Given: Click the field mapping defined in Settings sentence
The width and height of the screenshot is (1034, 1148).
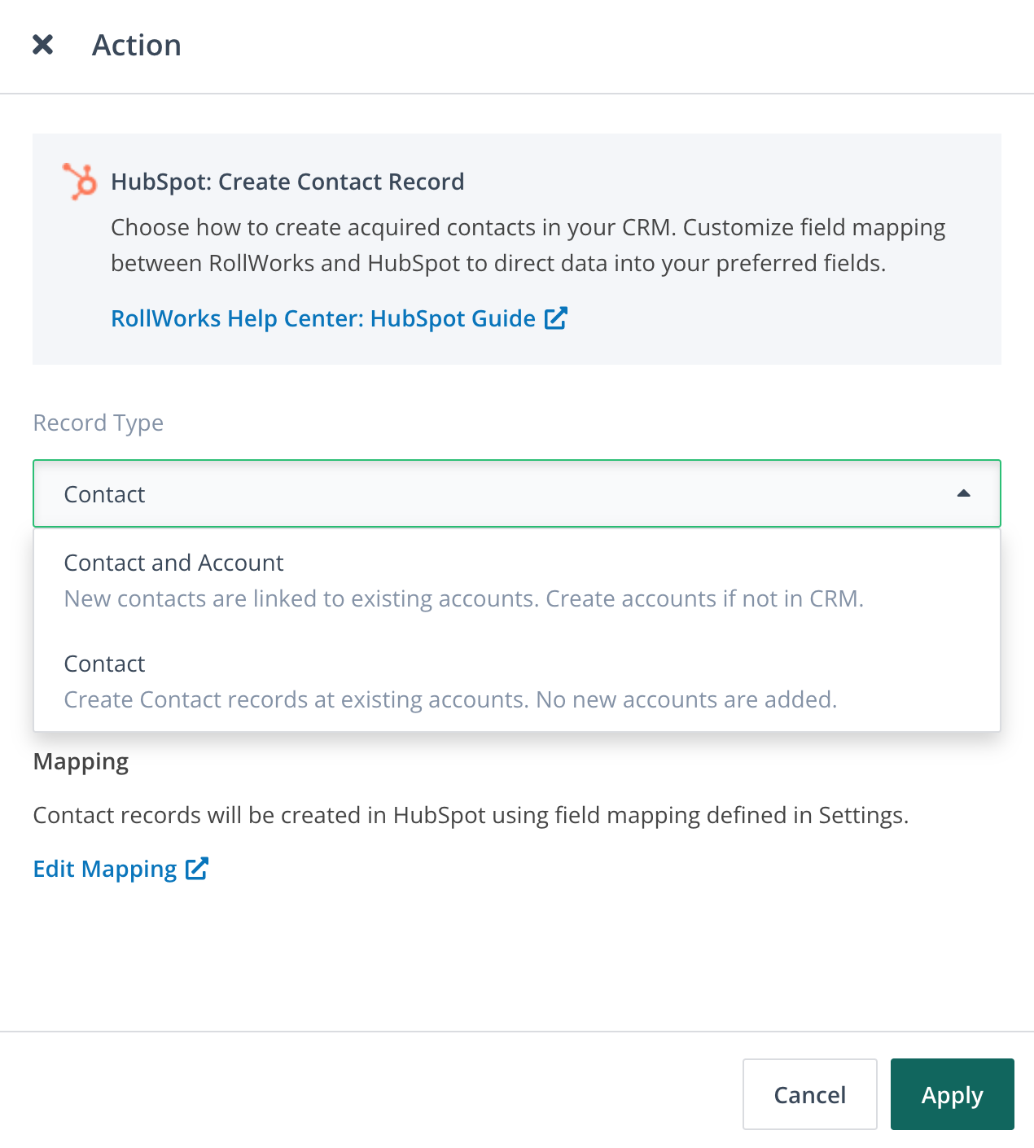Looking at the screenshot, I should coord(471,815).
